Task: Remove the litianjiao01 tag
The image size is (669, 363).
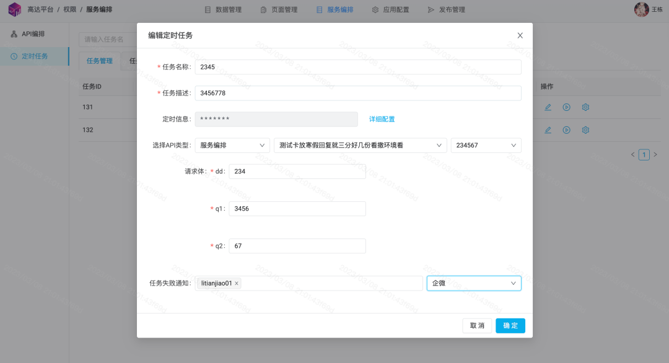Action: click(237, 283)
